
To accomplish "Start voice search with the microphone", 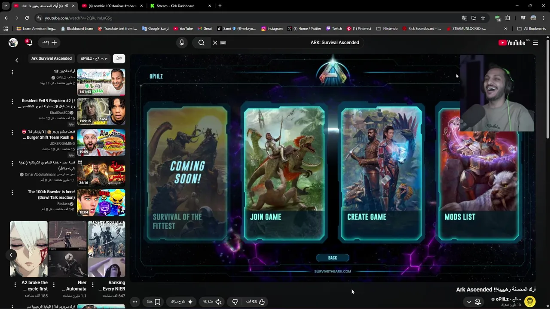I will click(182, 42).
